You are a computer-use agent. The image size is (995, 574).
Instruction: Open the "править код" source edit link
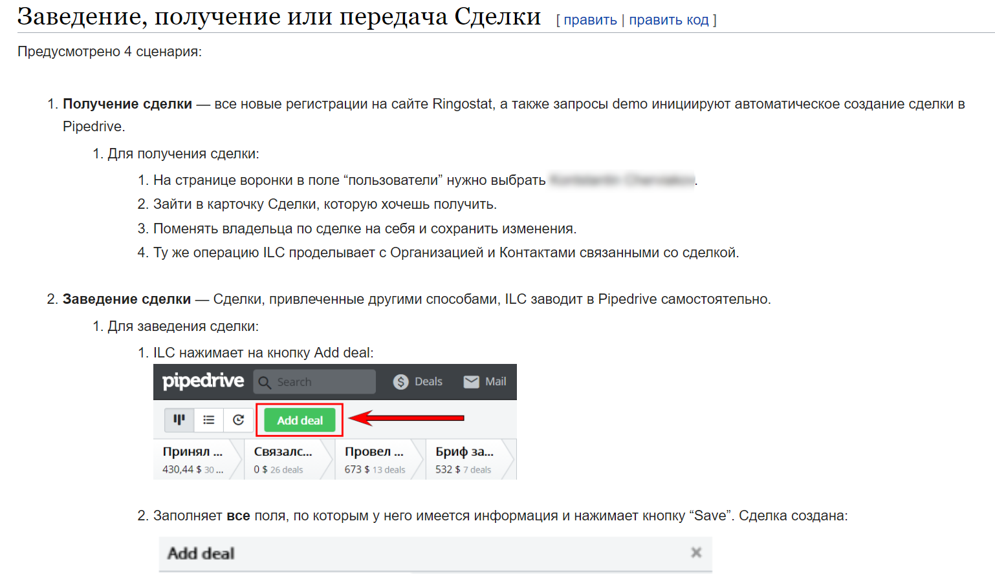tap(668, 20)
